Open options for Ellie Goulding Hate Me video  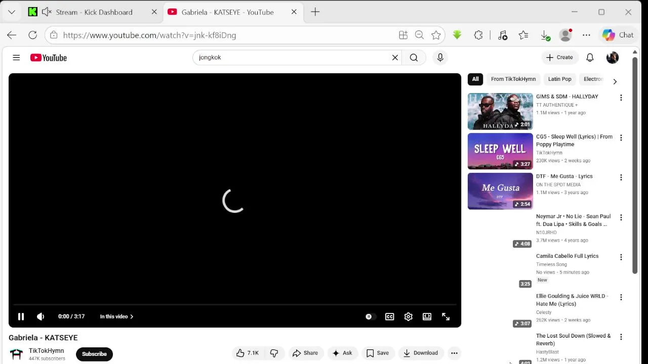tap(621, 297)
